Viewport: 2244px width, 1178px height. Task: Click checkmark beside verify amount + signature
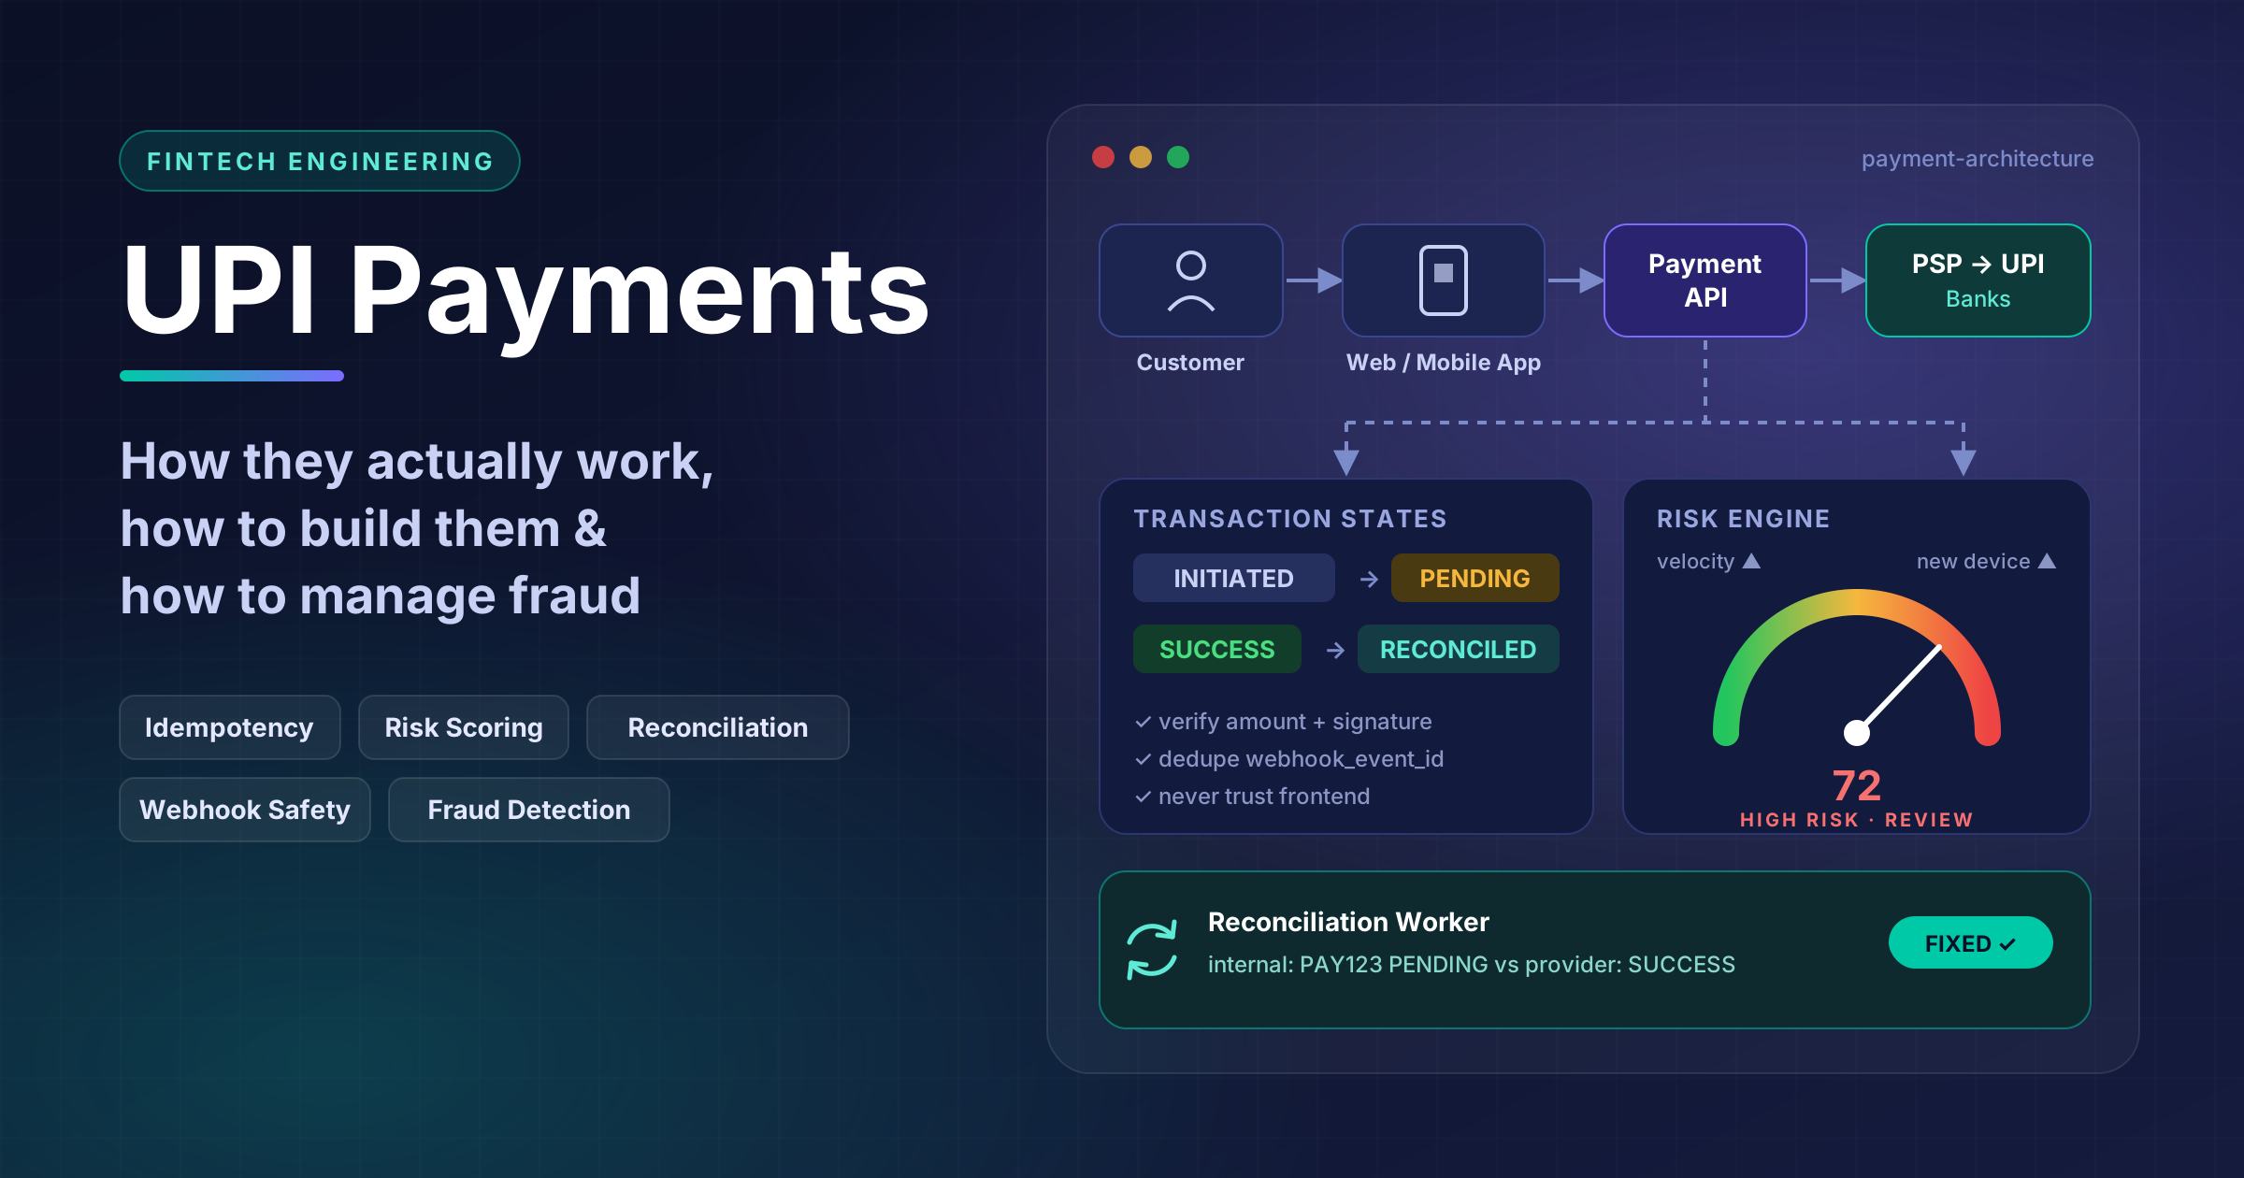pyautogui.click(x=1143, y=722)
